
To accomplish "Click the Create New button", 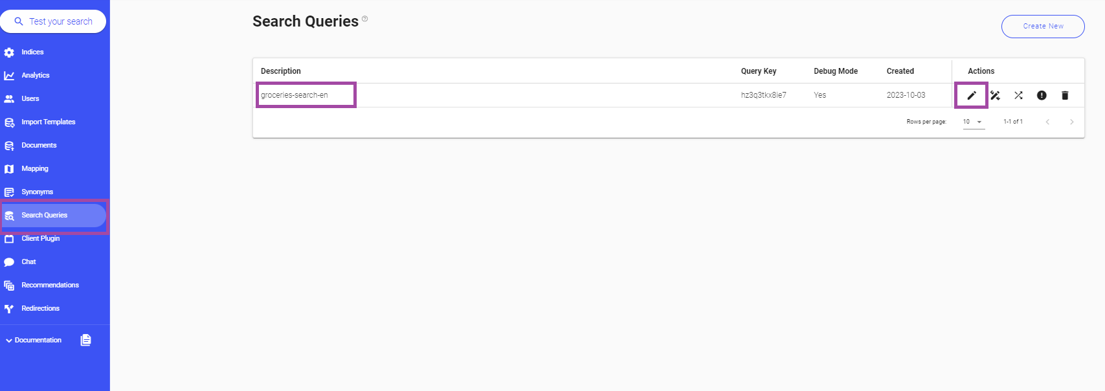I will [x=1043, y=26].
